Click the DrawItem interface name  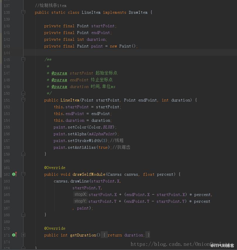[x=138, y=12]
